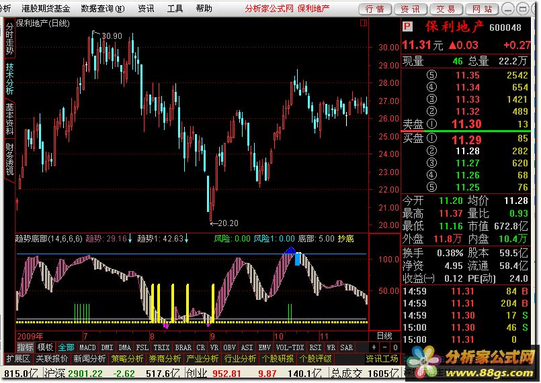Click the minus zoom button
This screenshot has height=383, width=541.
click(x=385, y=347)
